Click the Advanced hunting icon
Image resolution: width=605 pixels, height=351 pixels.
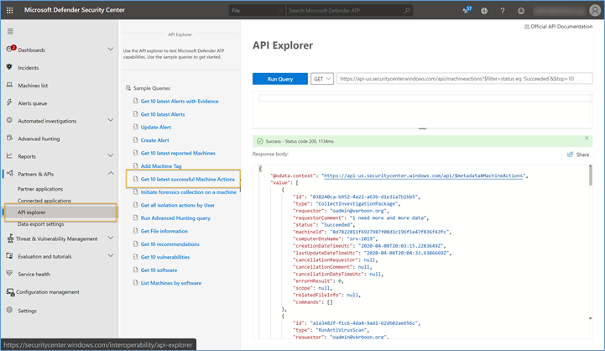(9, 138)
